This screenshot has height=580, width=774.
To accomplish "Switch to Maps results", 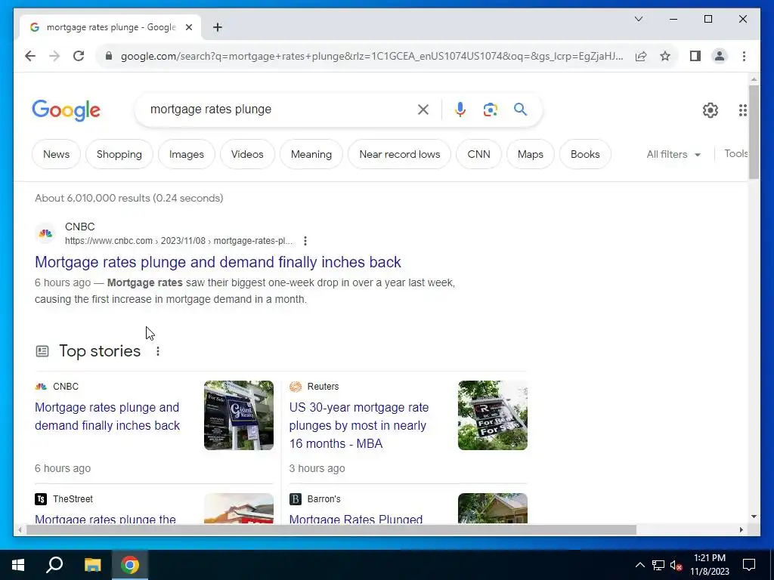I will (x=530, y=154).
